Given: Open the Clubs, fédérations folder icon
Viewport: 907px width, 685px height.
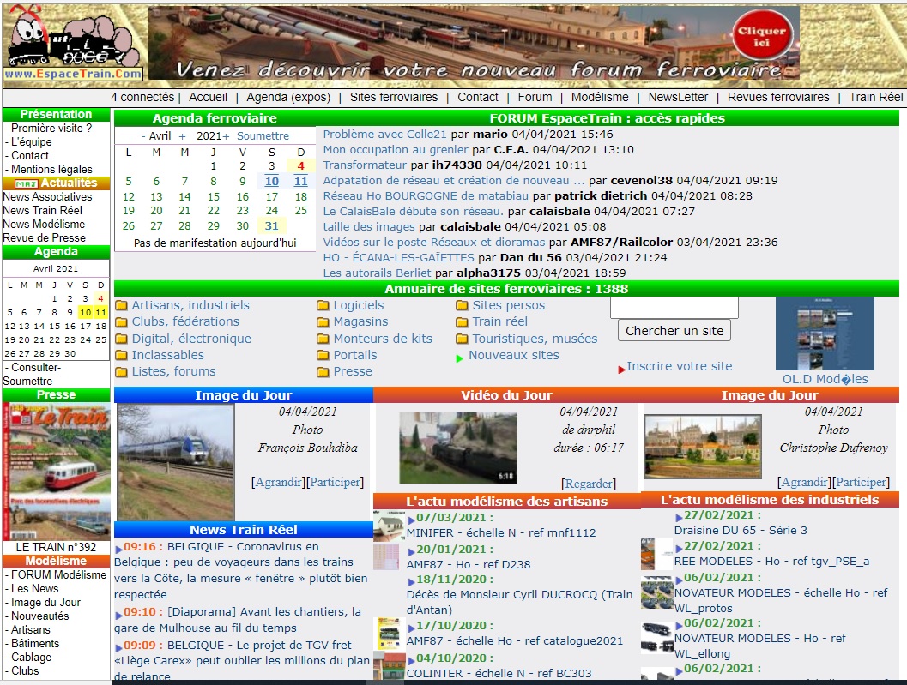Looking at the screenshot, I should pyautogui.click(x=121, y=322).
